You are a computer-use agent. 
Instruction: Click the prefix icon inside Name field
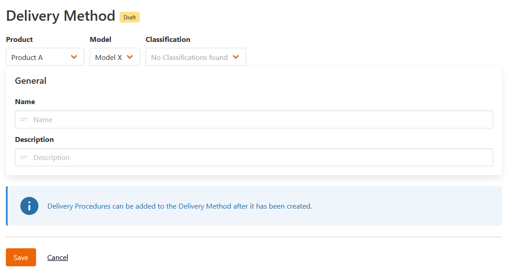pos(23,119)
